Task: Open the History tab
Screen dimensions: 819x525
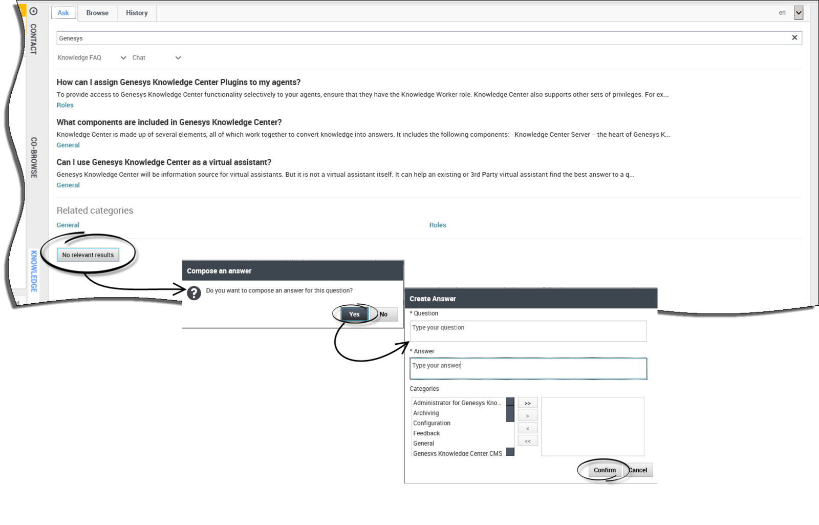Action: [x=137, y=13]
